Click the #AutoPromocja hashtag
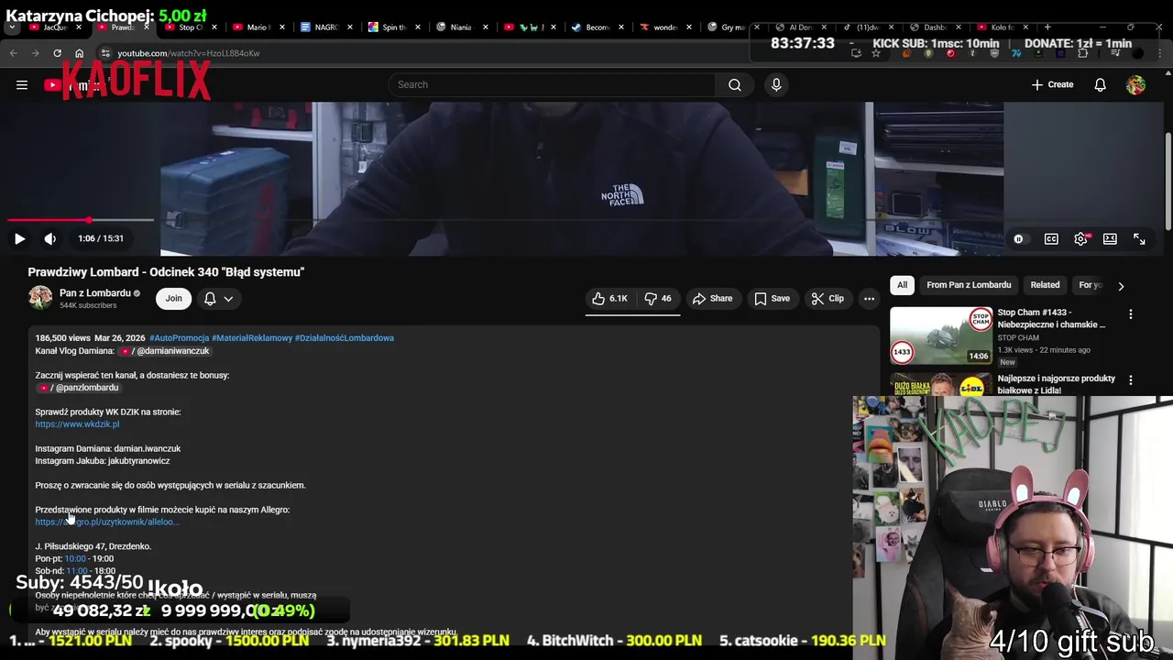Viewport: 1173px width, 660px height. pos(180,338)
